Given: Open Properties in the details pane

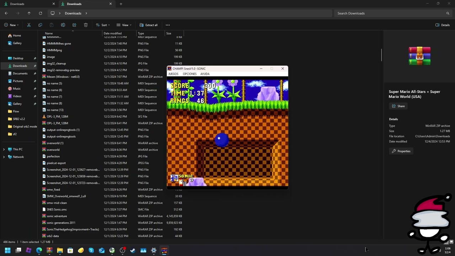Looking at the screenshot, I should (x=401, y=151).
